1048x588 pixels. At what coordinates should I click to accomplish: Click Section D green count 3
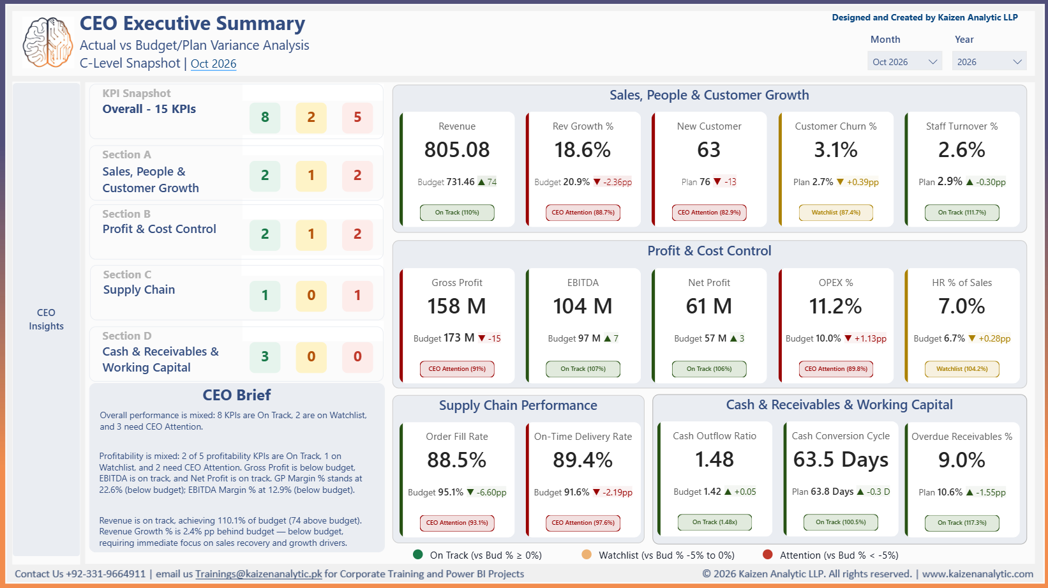pyautogui.click(x=265, y=357)
